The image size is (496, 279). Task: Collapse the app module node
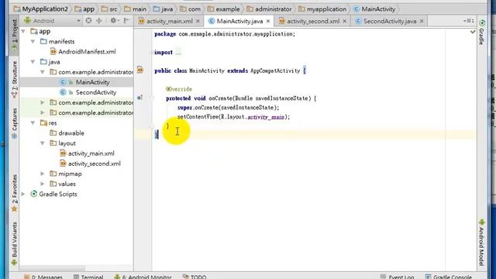(x=23, y=31)
